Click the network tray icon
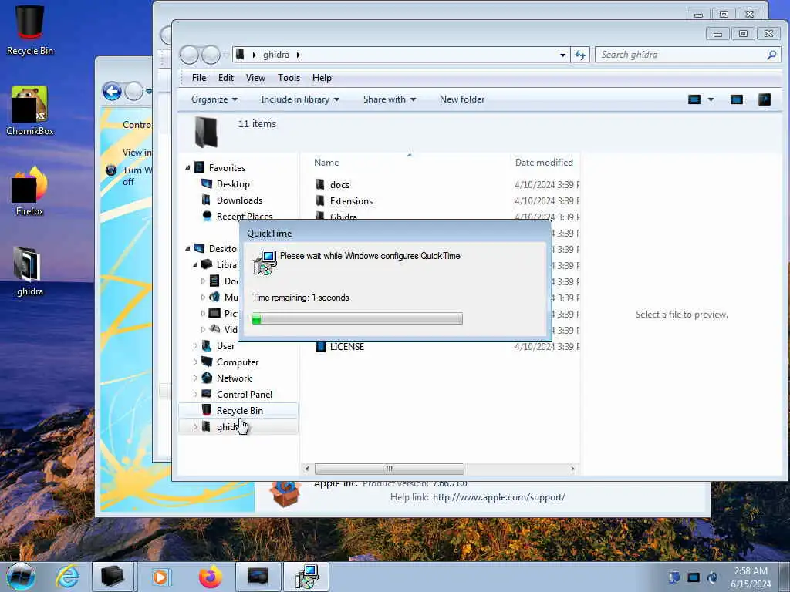This screenshot has height=592, width=790. coord(694,577)
